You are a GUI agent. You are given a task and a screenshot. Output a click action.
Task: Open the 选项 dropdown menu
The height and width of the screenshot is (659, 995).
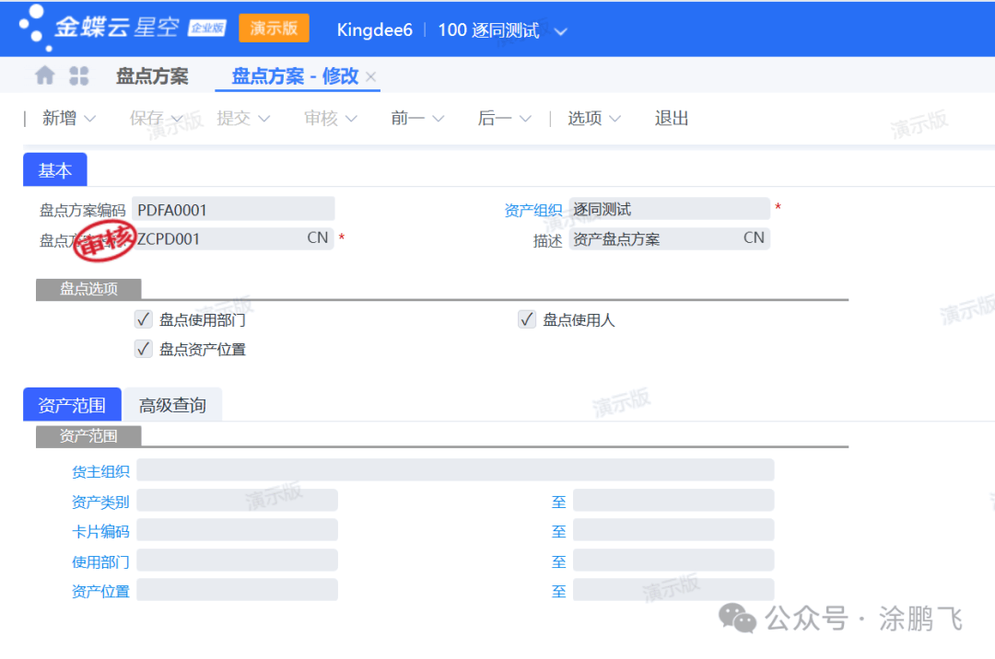(594, 119)
